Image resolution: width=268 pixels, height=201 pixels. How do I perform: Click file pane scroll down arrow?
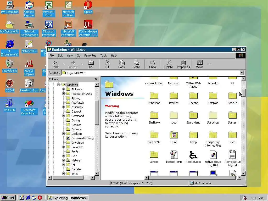point(243,173)
